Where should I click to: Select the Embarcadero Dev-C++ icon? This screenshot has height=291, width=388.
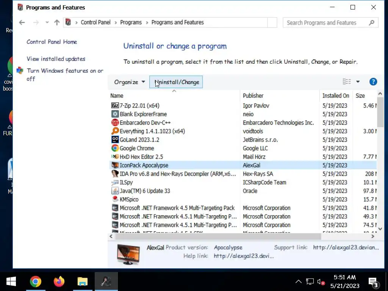(x=115, y=122)
